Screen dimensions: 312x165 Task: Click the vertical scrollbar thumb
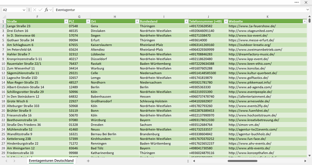click(x=309, y=21)
